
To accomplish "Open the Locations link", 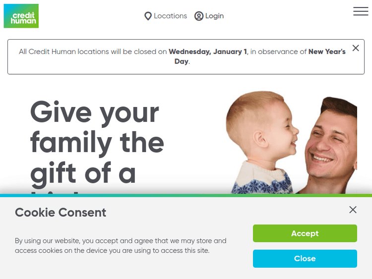I will [170, 16].
